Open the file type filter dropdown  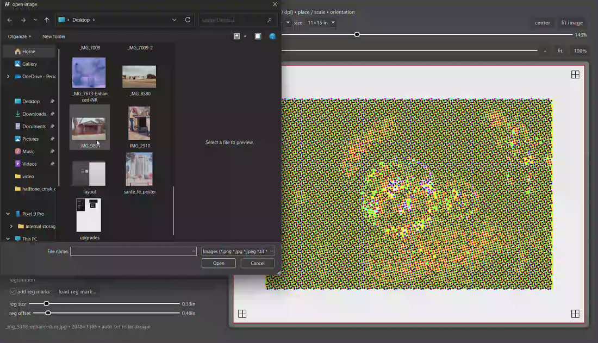(238, 251)
